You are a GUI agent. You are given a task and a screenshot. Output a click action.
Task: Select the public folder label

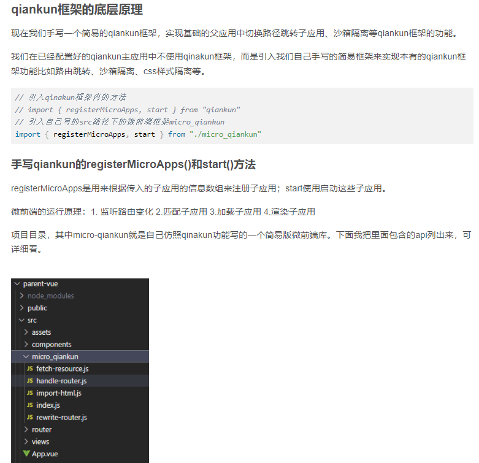[x=37, y=308]
